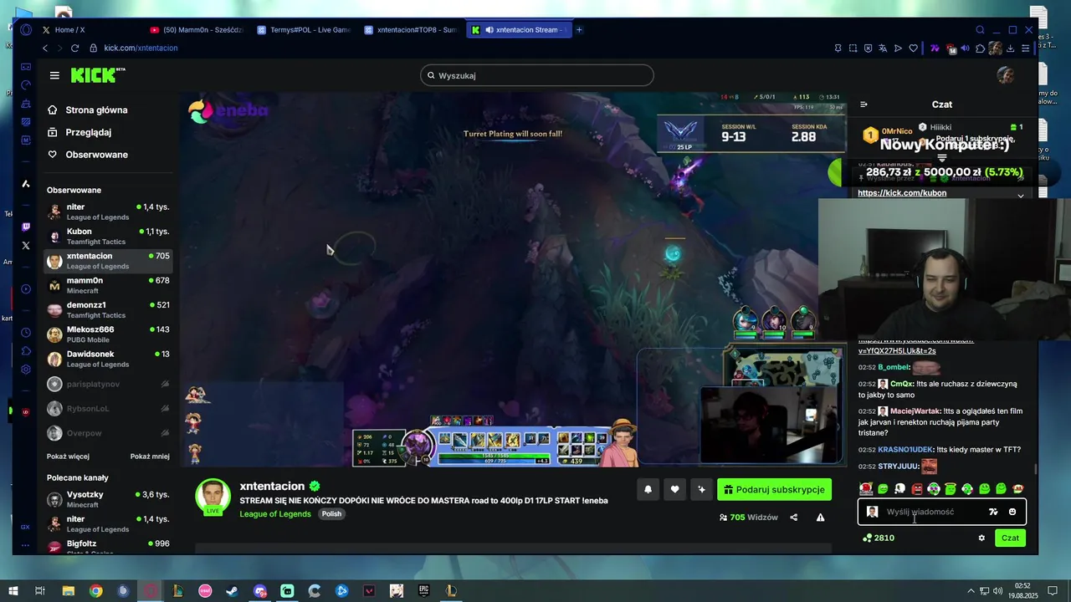Open Opera extensions cube icon

tap(981, 48)
